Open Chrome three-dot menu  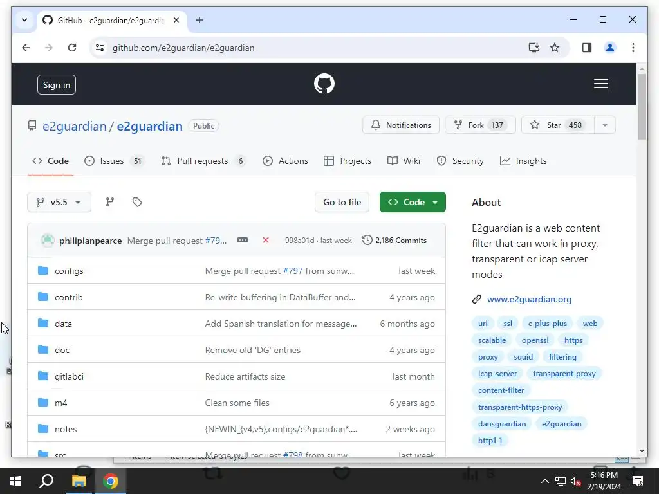(633, 48)
